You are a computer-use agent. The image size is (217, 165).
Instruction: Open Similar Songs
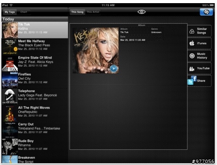[x=199, y=31]
